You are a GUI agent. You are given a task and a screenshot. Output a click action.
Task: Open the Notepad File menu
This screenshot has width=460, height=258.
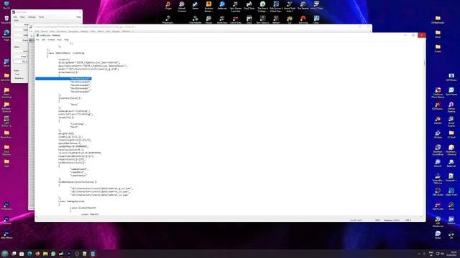point(37,40)
